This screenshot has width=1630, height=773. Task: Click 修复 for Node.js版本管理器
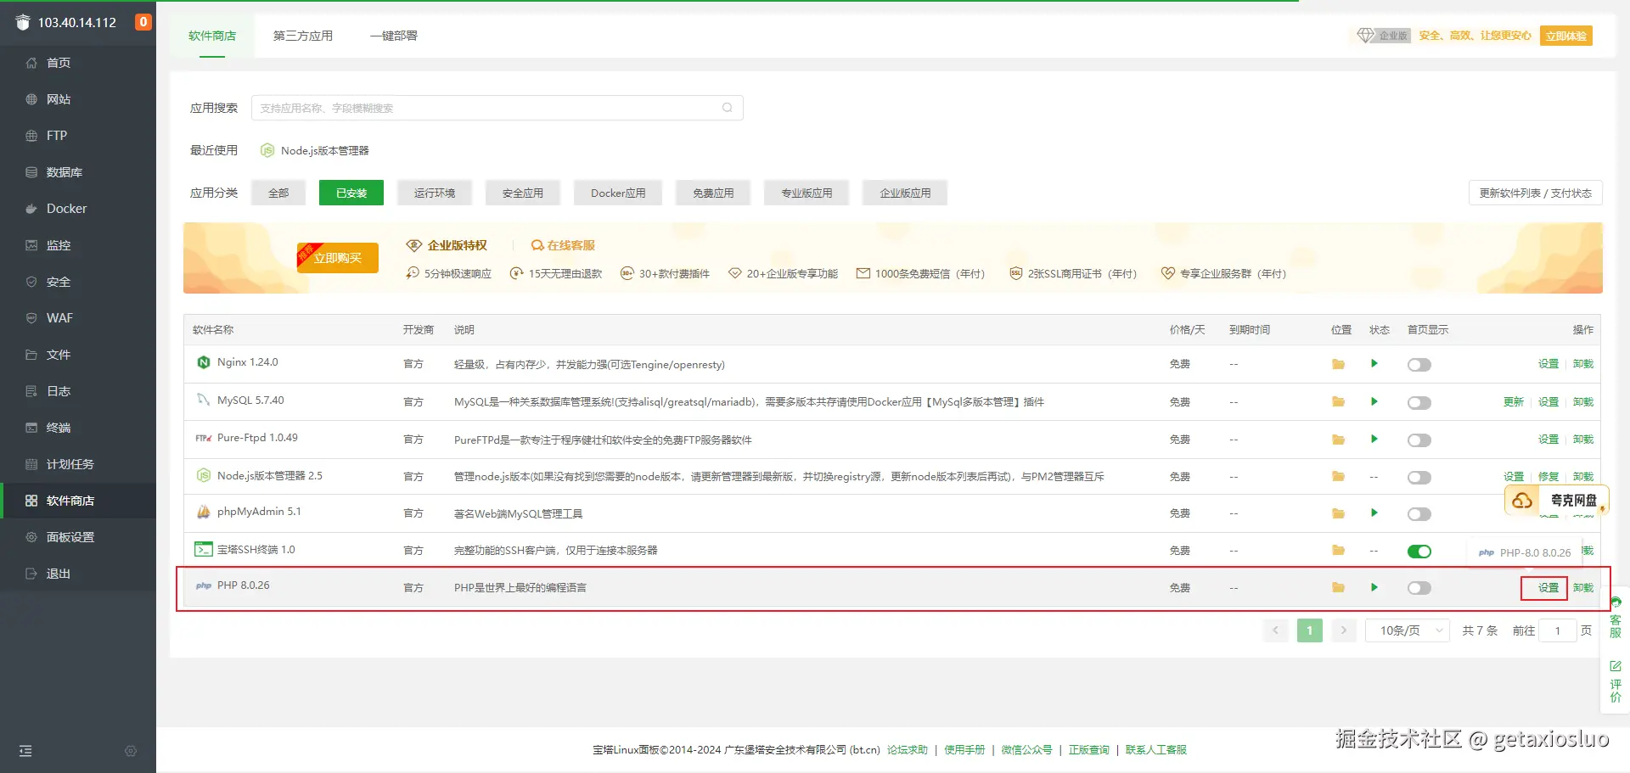coord(1548,476)
